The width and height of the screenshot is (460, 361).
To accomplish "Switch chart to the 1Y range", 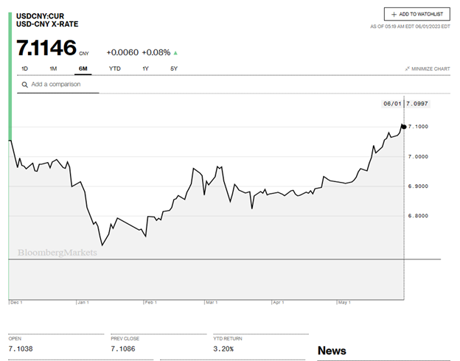I will [146, 69].
